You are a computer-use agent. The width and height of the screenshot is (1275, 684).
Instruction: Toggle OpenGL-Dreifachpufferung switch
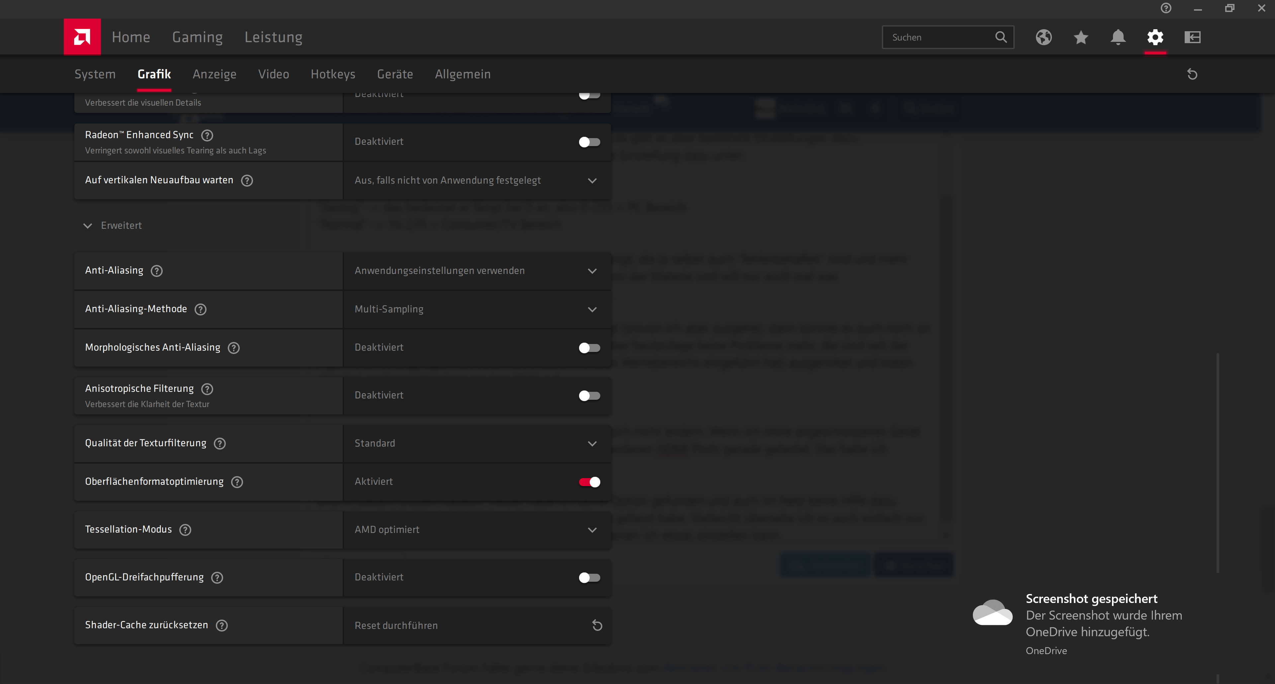[x=589, y=578]
